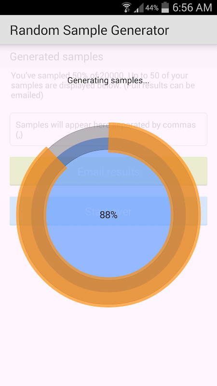This screenshot has height=386, width=217.
Task: Tap the 88% progress label
Action: tap(108, 215)
